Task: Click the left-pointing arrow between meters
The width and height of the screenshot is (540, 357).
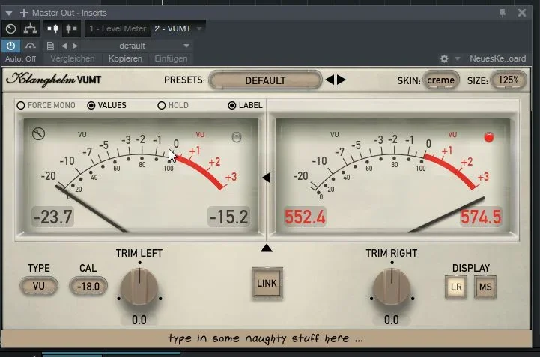Action: (x=266, y=178)
